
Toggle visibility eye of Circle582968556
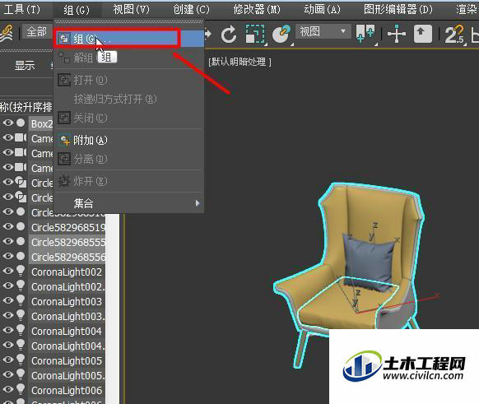[8, 256]
